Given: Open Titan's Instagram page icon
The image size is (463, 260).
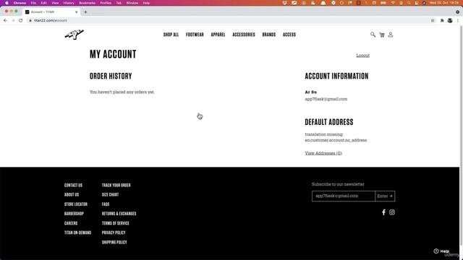Looking at the screenshot, I should point(392,212).
